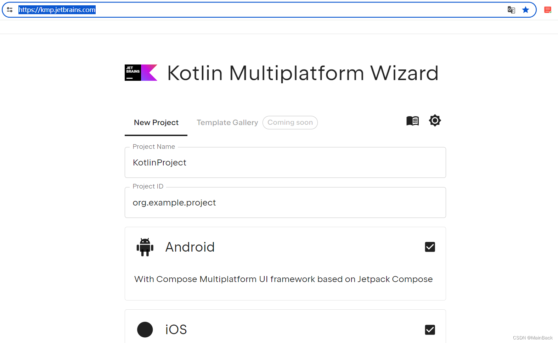The width and height of the screenshot is (558, 343).
Task: Select the New Project tab
Action: [x=156, y=123]
